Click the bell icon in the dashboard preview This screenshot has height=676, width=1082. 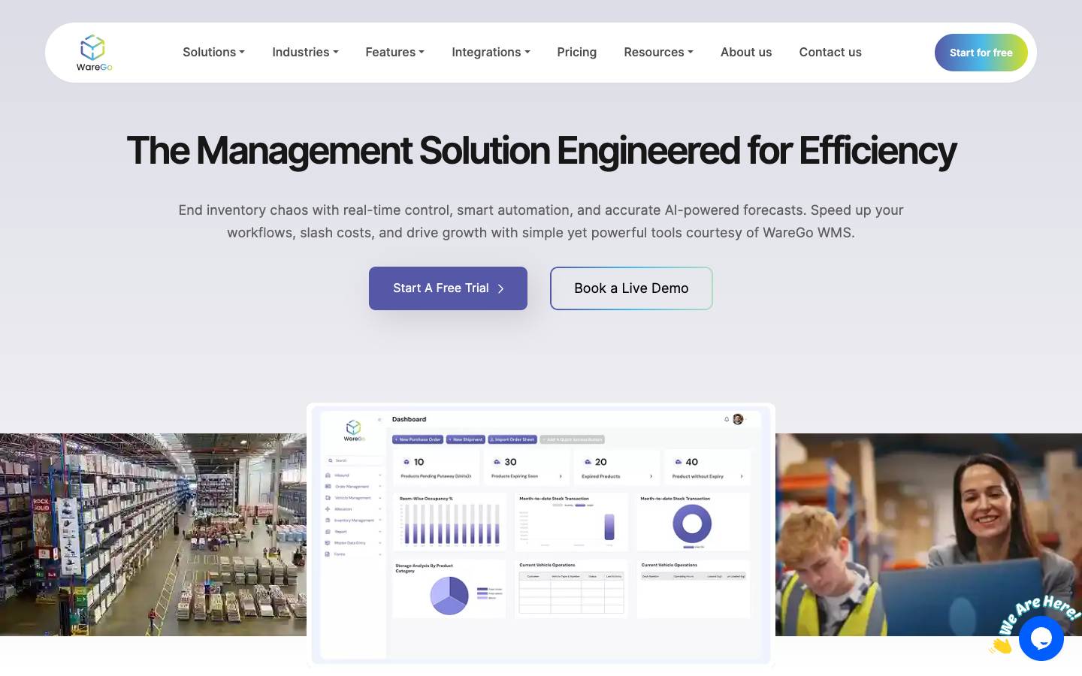[727, 419]
